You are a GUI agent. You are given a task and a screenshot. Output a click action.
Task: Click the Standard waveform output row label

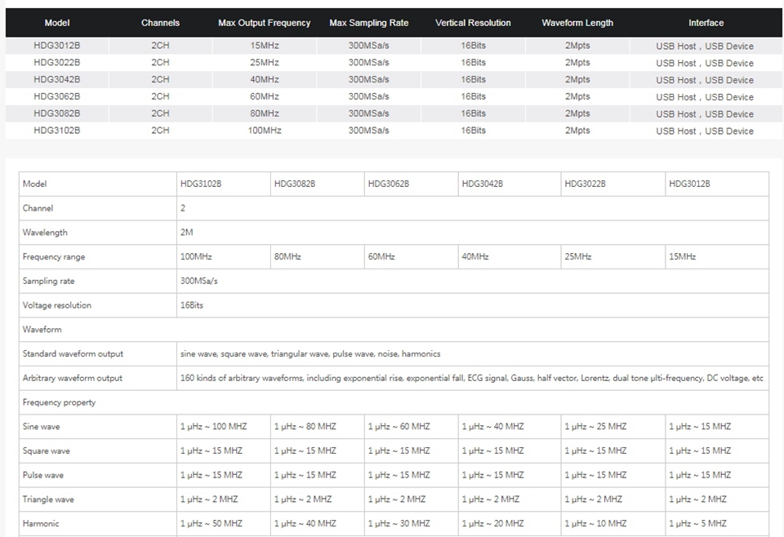[x=73, y=354]
